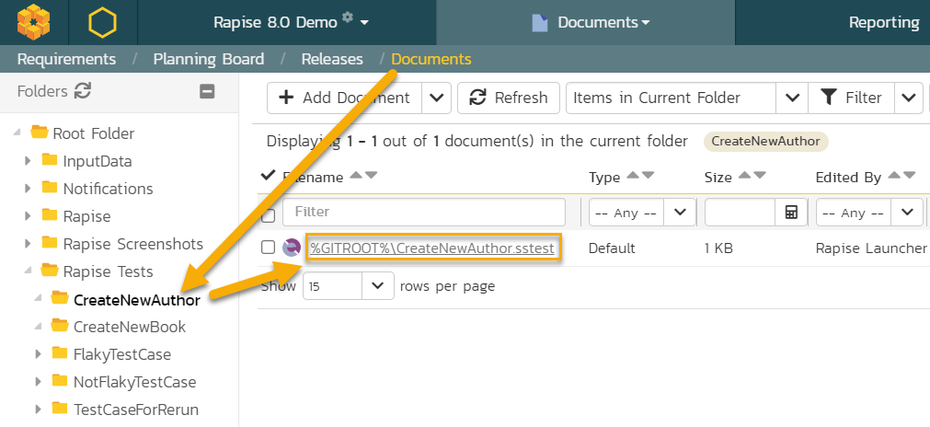Image resolution: width=930 pixels, height=427 pixels.
Task: Click the Filename filter text field
Action: coord(424,213)
